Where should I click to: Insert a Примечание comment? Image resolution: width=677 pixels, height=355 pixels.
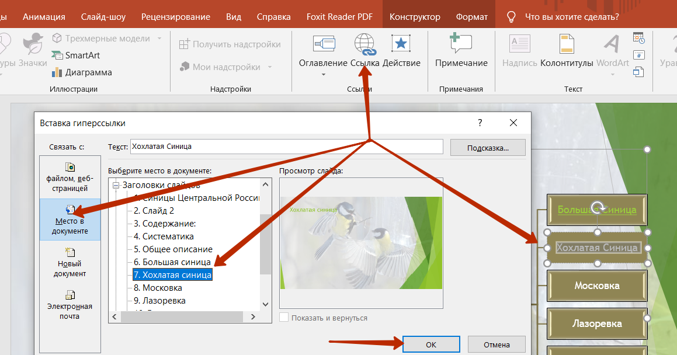pyautogui.click(x=461, y=51)
